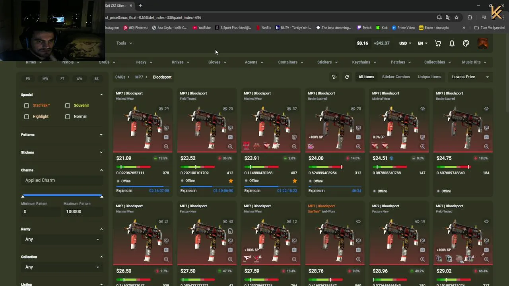Open the EN language dropdown
Image resolution: width=509 pixels, height=286 pixels.
coord(423,43)
